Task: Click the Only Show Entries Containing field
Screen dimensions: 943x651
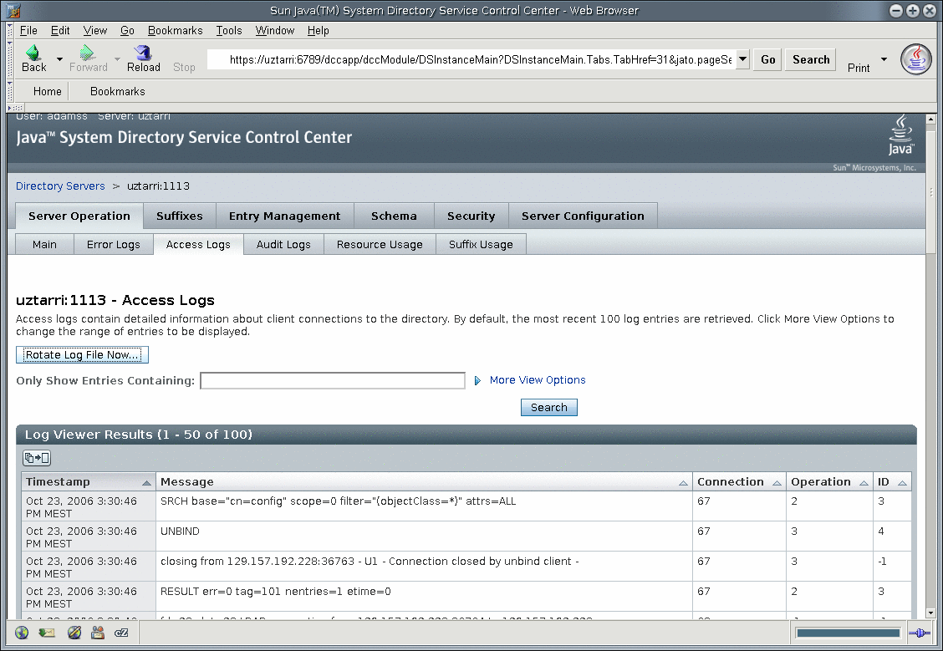Action: (x=333, y=380)
